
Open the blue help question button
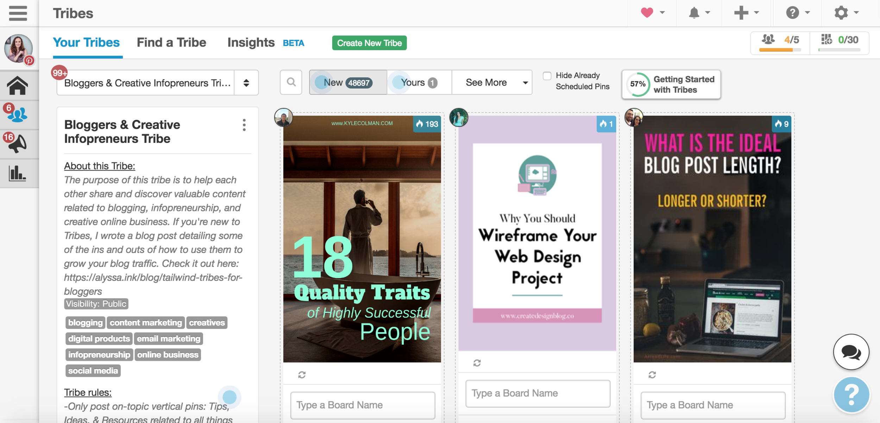[851, 395]
